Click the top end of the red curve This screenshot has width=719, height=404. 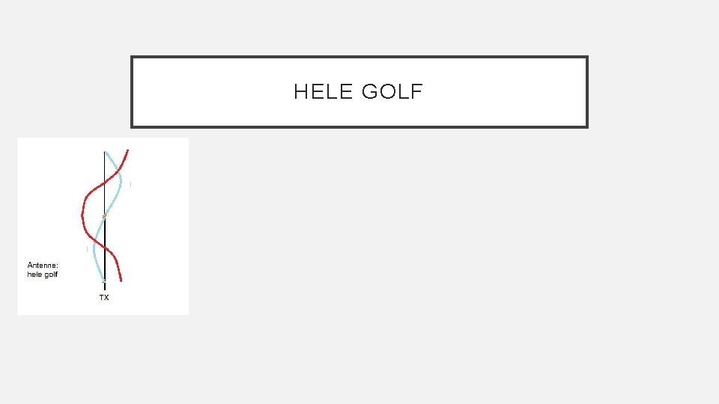pyautogui.click(x=128, y=151)
